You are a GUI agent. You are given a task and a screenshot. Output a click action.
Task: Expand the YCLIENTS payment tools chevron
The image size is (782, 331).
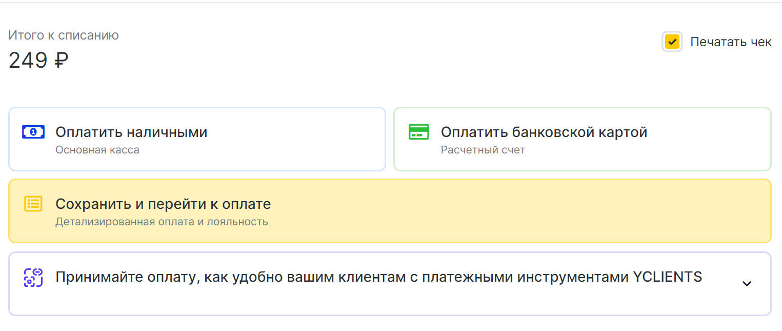pyautogui.click(x=747, y=283)
